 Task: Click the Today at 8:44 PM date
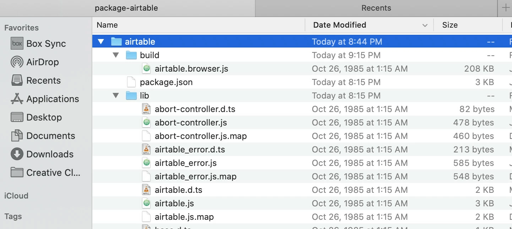click(x=347, y=42)
